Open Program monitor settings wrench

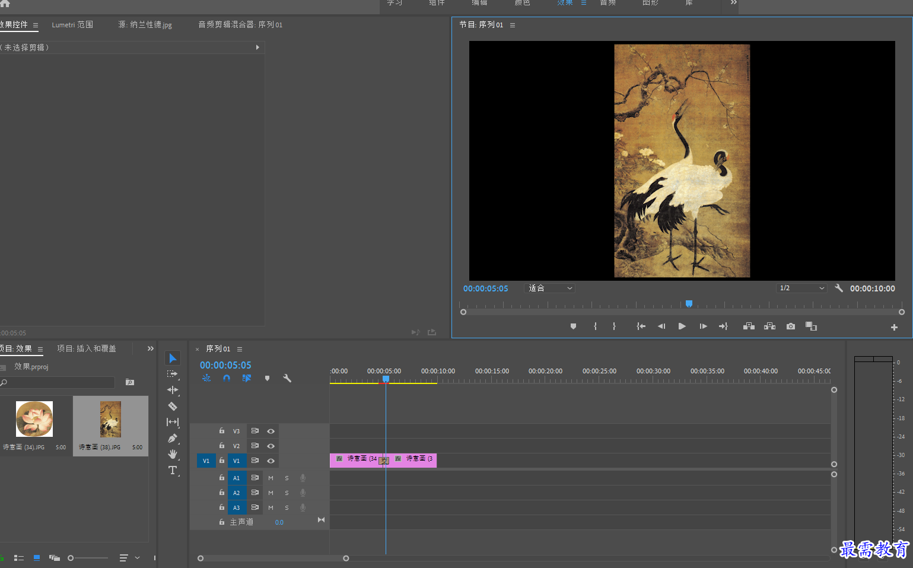tap(839, 288)
